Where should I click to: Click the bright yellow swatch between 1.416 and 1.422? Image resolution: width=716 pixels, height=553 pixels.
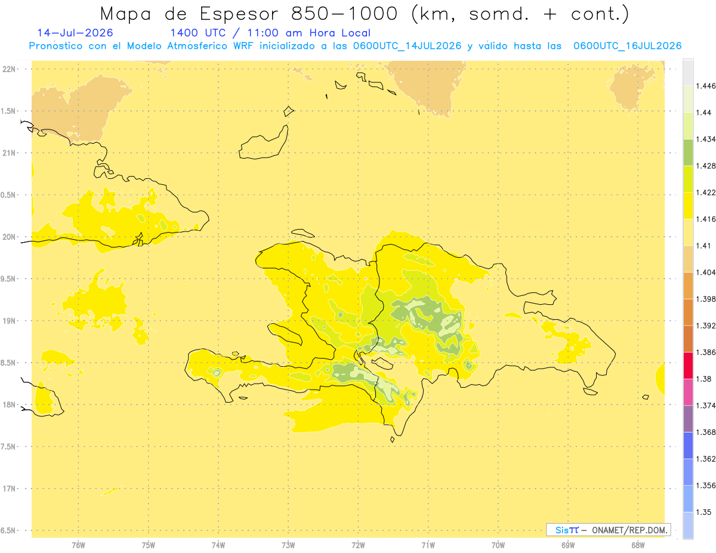688,206
